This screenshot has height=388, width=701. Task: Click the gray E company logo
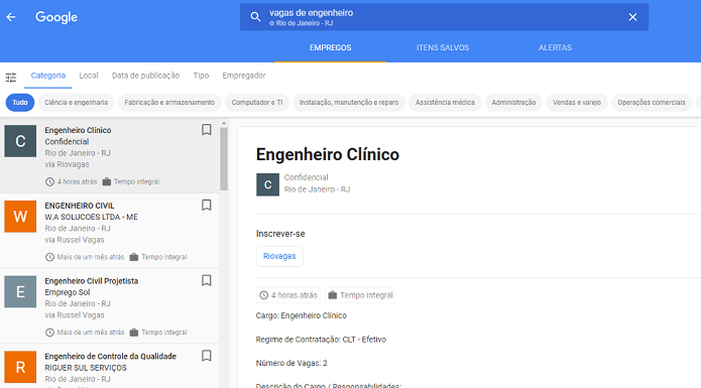20,292
